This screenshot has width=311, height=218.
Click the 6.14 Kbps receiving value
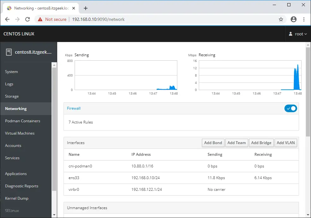tap(263, 178)
